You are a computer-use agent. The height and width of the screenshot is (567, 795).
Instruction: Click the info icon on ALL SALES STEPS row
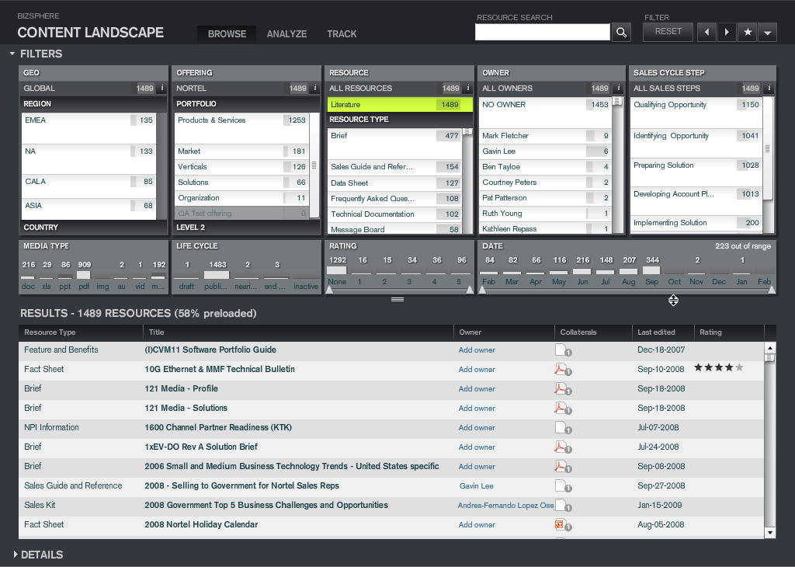[x=769, y=88]
